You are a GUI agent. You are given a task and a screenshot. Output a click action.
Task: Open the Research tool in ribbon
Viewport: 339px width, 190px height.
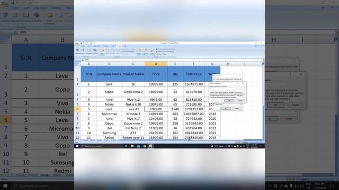pos(83,51)
